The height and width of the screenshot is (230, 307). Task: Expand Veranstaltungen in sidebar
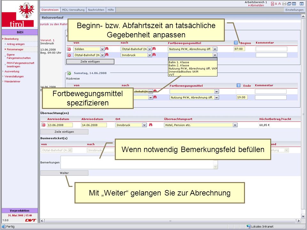pyautogui.click(x=14, y=76)
